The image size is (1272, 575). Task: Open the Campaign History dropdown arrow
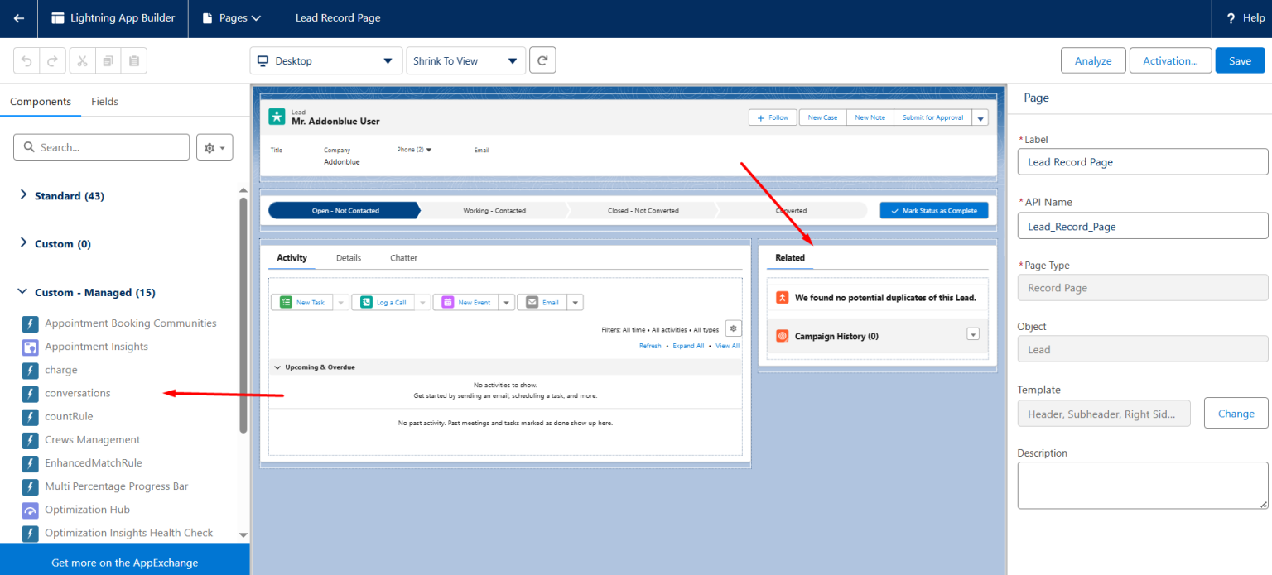pyautogui.click(x=973, y=335)
